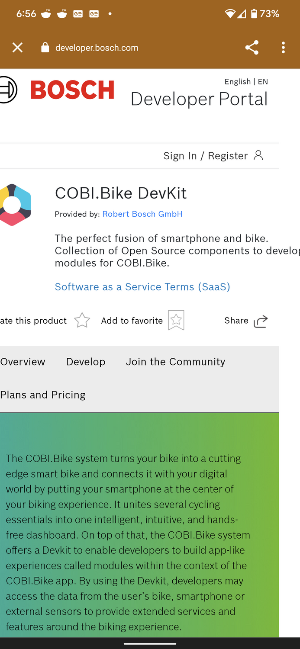Open the Join the Community tab
The image size is (300, 649).
click(x=175, y=362)
